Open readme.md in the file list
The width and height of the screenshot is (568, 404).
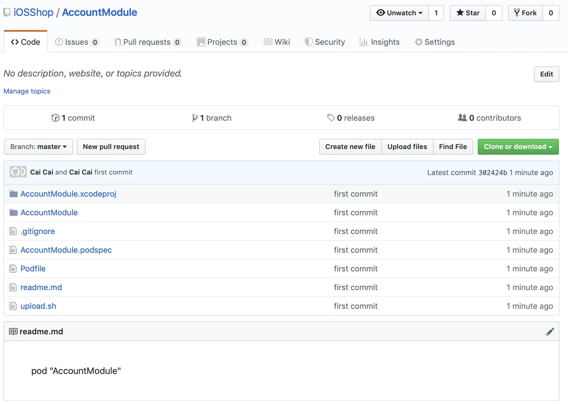click(x=41, y=287)
